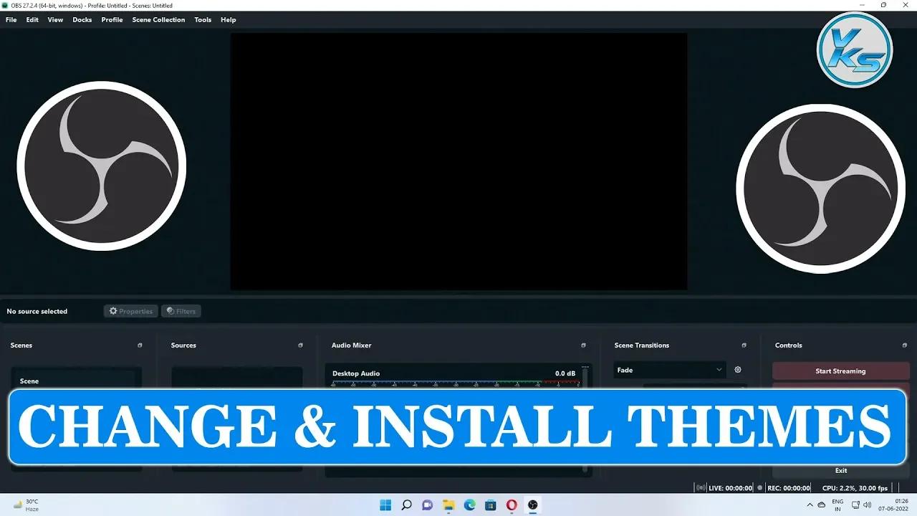Open the ENG IN language switcher
The height and width of the screenshot is (516, 917).
837,505
